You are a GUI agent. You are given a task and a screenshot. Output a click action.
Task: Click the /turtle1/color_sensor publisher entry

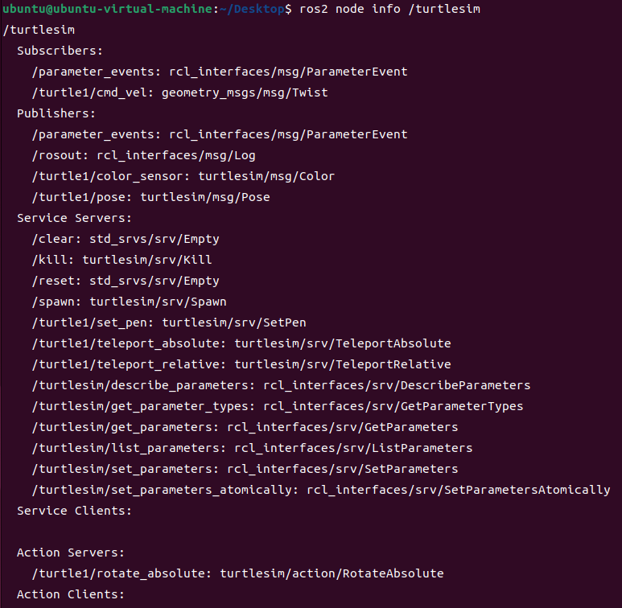point(183,176)
